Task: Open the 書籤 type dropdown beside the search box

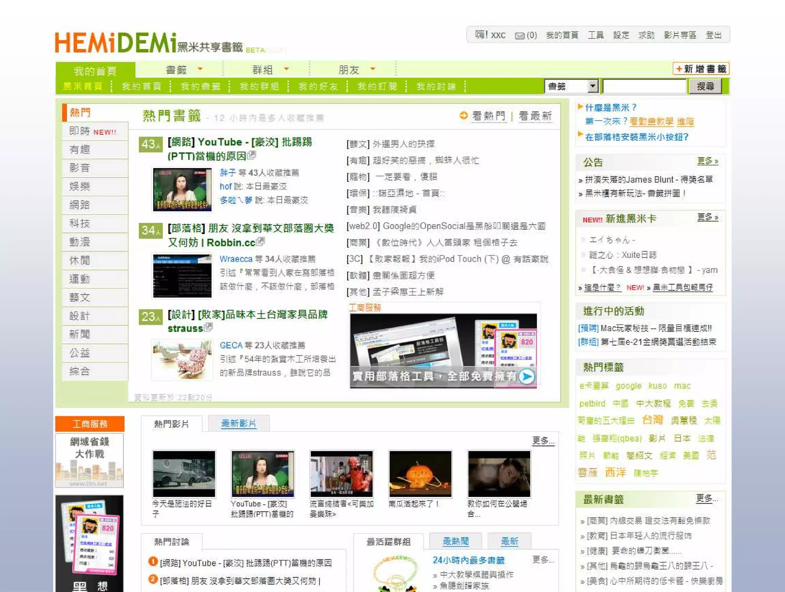Action: [x=572, y=86]
